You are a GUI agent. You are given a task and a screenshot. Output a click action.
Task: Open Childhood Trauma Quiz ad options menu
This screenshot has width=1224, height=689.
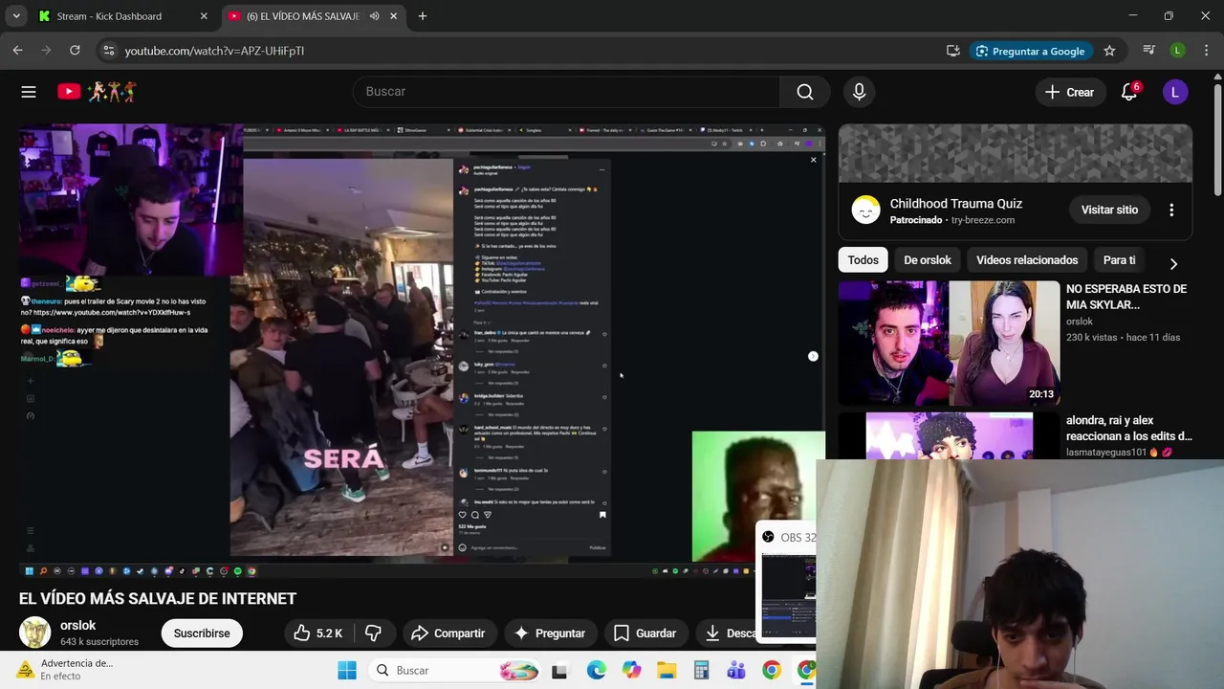coord(1171,210)
